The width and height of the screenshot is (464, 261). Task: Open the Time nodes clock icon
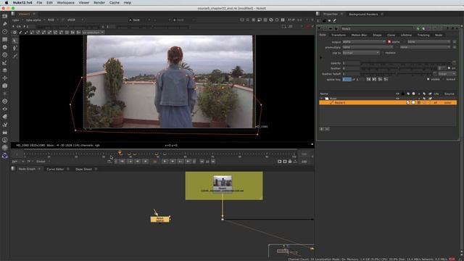click(5, 31)
